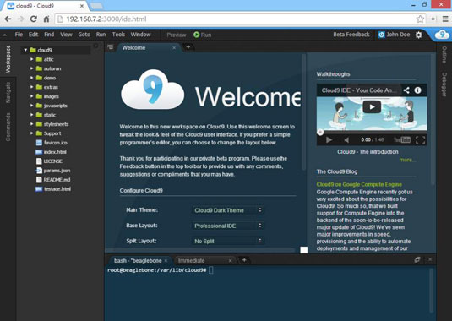452x321 pixels.
Task: Select LICENSE file in tree
Action: (x=53, y=161)
